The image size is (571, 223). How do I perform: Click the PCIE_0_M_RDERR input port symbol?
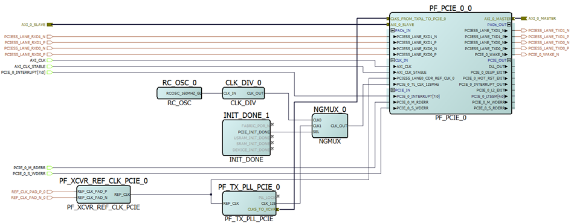[x=50, y=168]
